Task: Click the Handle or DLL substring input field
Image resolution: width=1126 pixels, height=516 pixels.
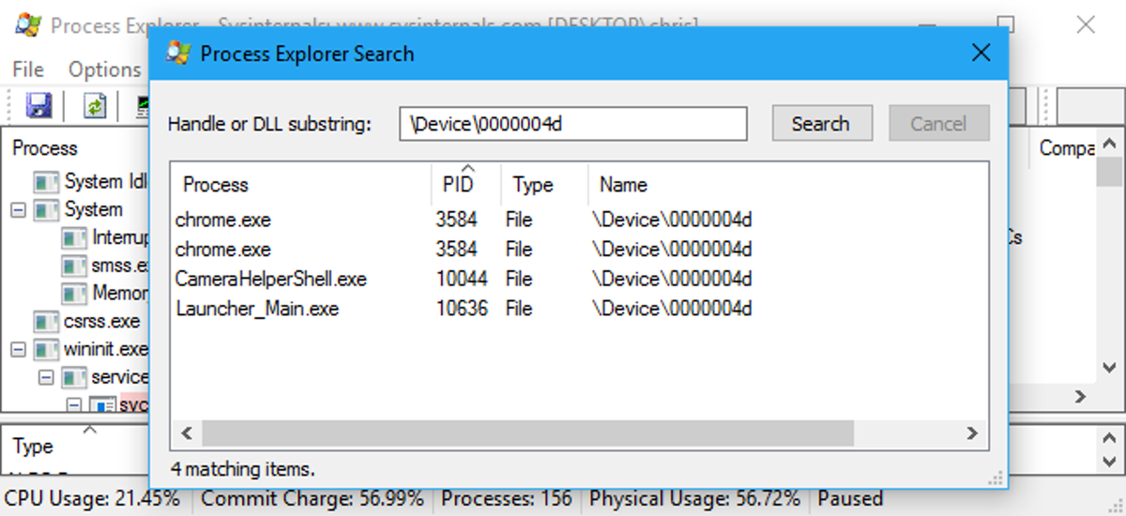Action: click(573, 124)
